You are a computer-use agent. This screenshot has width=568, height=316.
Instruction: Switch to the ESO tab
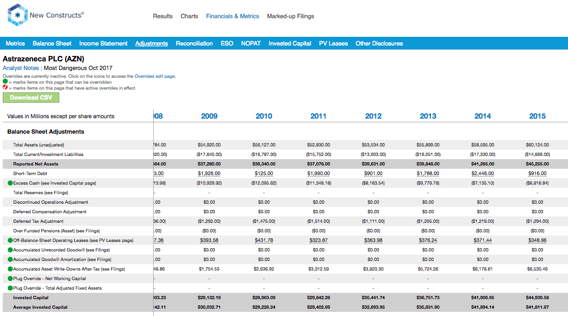[227, 44]
